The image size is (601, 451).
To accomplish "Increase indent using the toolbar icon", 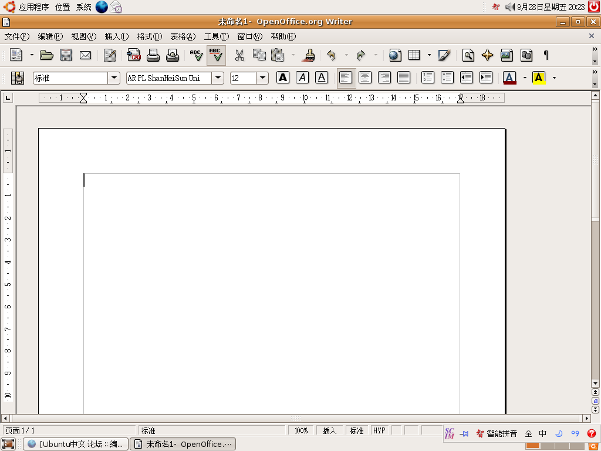I will click(486, 78).
